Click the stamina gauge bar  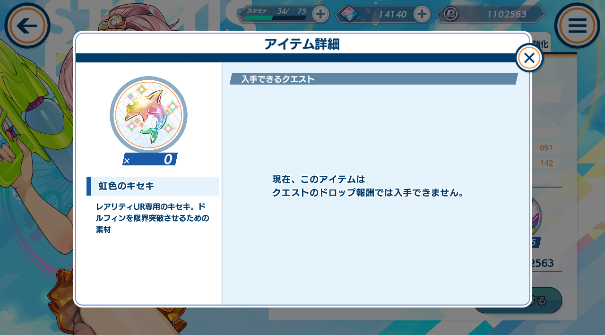point(275,18)
